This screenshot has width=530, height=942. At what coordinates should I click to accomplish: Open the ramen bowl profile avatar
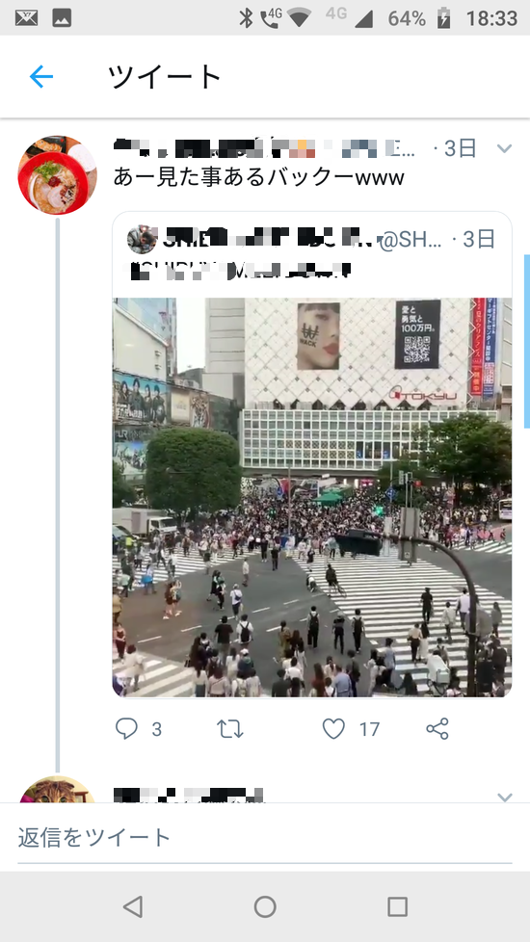coord(57,175)
